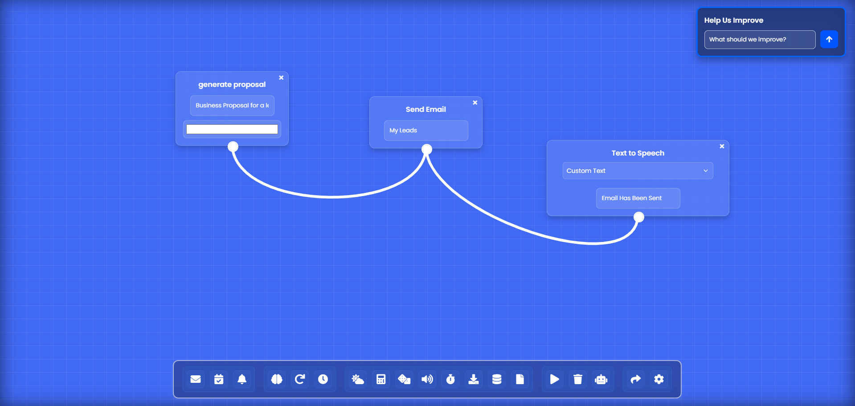This screenshot has height=406, width=855.
Task: Select the bell notification icon
Action: click(242, 379)
